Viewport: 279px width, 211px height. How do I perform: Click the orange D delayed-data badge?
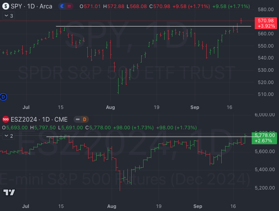point(84,119)
